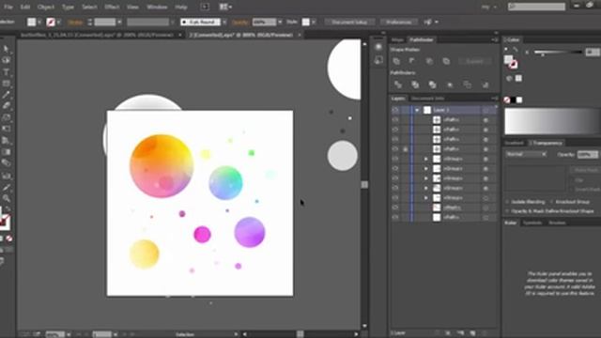Click the Stroke link in control bar
Image resolution: width=601 pixels, height=338 pixels.
(75, 23)
